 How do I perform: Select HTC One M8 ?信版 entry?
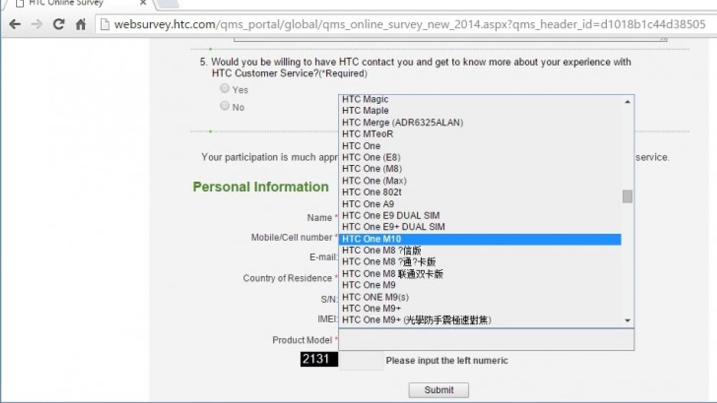point(480,250)
